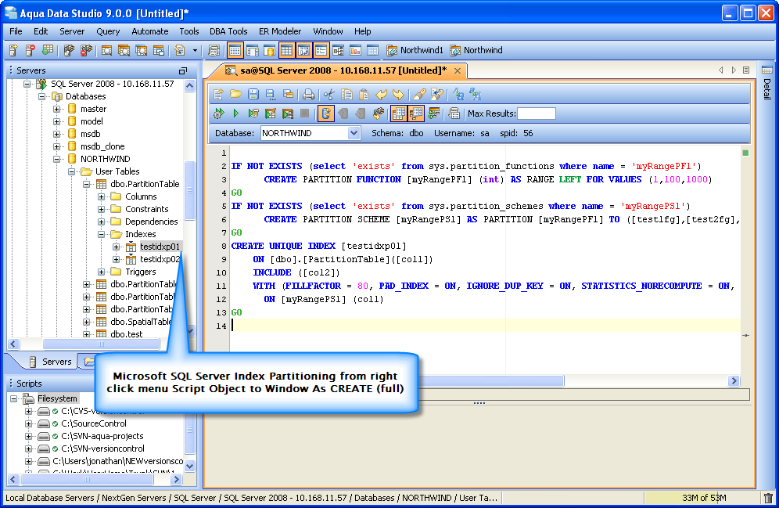Image resolution: width=779 pixels, height=508 pixels.
Task: Click the Save floppy disk icon
Action: click(253, 95)
